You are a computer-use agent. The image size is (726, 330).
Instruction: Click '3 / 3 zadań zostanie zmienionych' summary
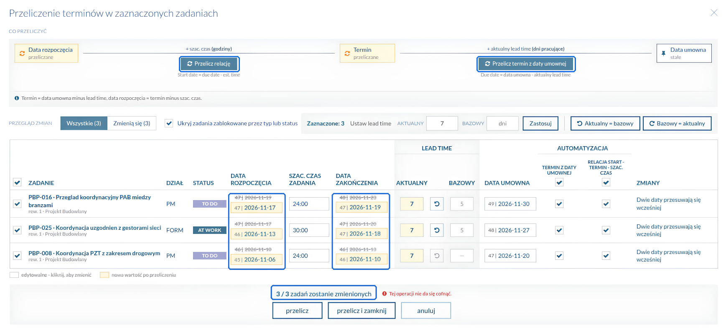(324, 294)
